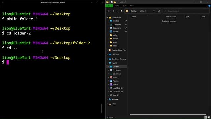This screenshot has width=211, height=119.
Task: Select Linux in navigation pane
Action: coord(113,104)
